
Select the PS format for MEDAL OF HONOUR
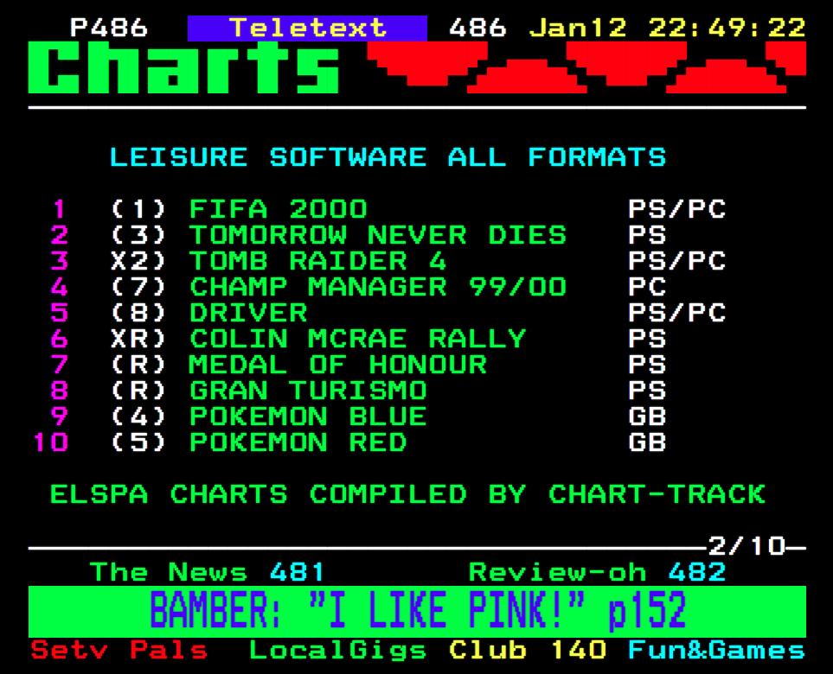(647, 366)
